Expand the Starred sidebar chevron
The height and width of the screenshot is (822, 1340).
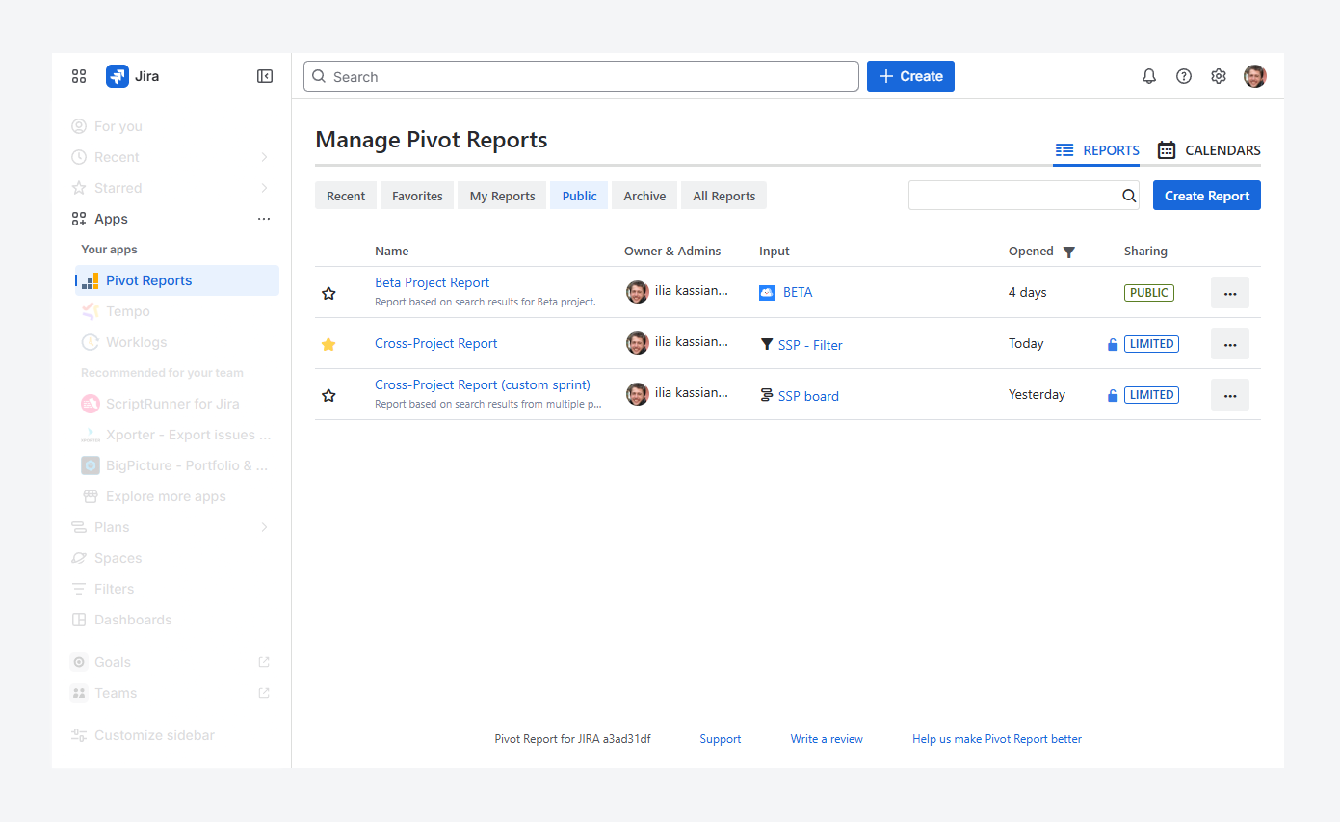265,188
